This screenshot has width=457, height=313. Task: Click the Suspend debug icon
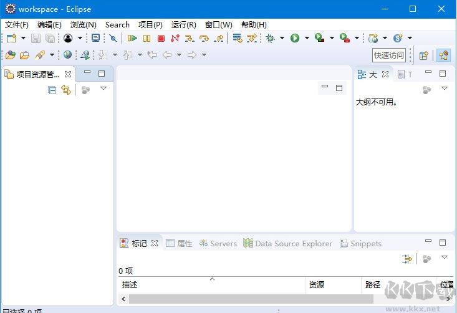coord(147,39)
